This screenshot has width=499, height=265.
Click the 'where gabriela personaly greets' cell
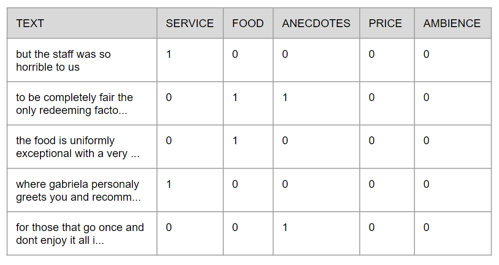tap(82, 190)
